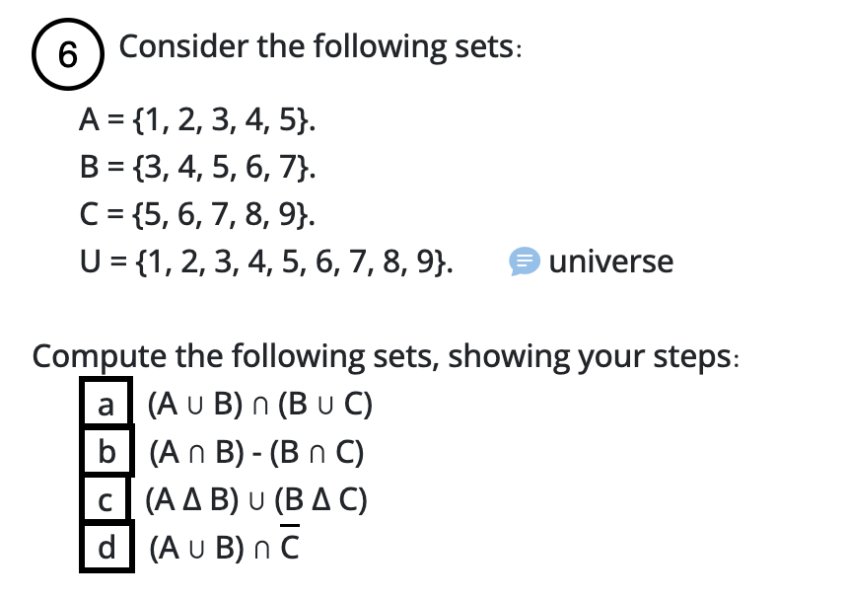Click the set B definition line

pyautogui.click(x=198, y=167)
